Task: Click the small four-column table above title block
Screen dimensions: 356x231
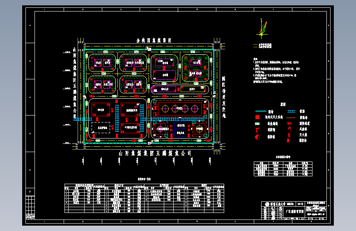Action: tap(283, 169)
